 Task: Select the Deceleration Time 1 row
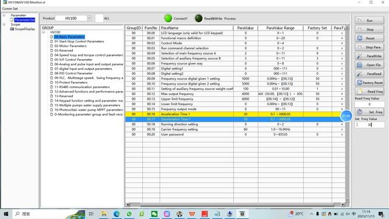pyautogui.click(x=235, y=119)
